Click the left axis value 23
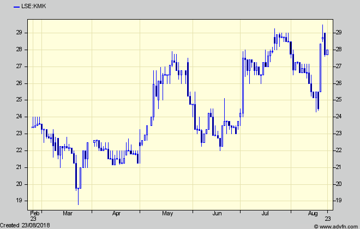The image size is (360, 229). click(x=19, y=134)
